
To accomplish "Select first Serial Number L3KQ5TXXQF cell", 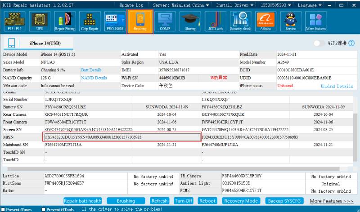I will click(88, 99).
